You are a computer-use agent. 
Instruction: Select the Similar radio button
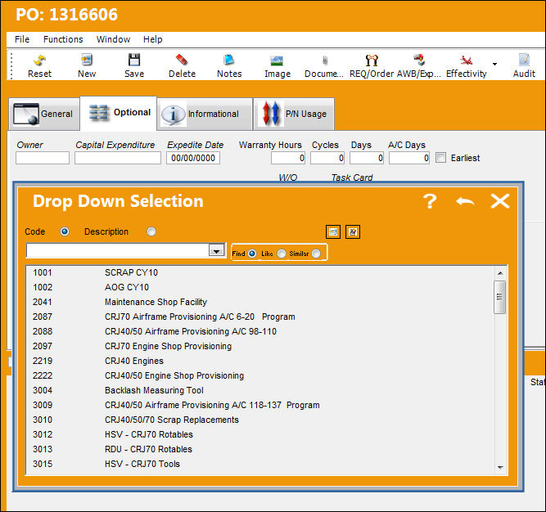click(316, 254)
